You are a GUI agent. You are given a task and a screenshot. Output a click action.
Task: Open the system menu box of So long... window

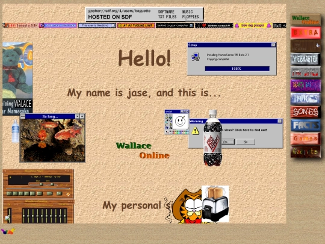23,116
